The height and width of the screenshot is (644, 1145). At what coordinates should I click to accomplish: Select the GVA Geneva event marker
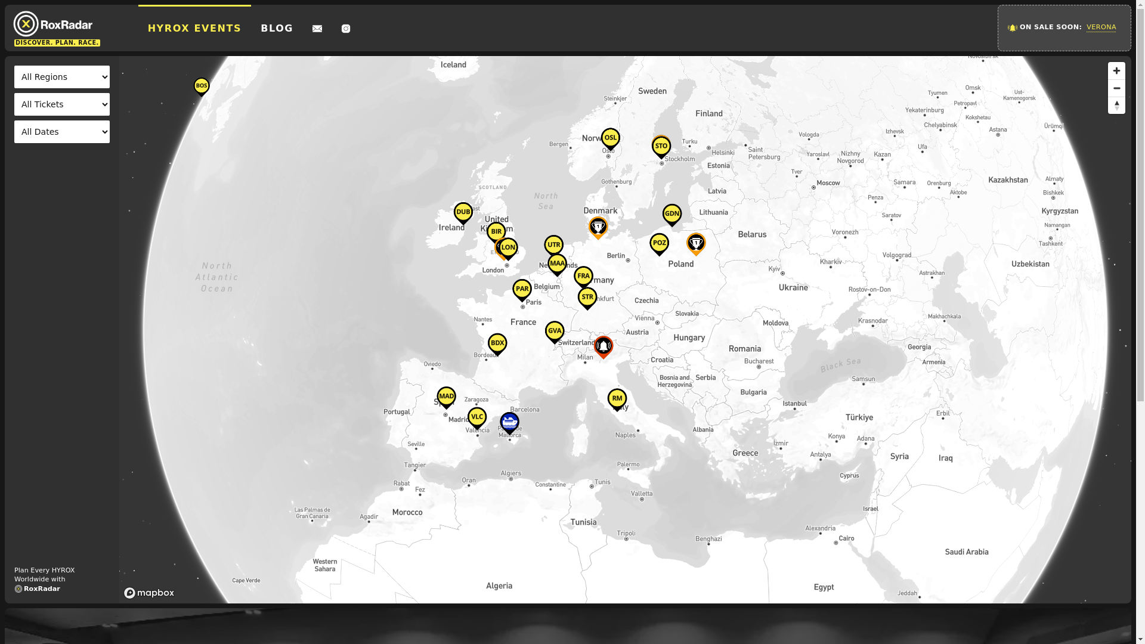[x=554, y=333]
